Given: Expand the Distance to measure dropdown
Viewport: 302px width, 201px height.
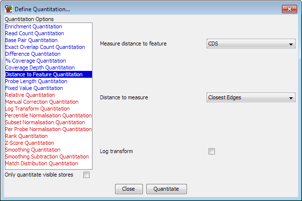Looking at the screenshot, I should click(x=251, y=97).
